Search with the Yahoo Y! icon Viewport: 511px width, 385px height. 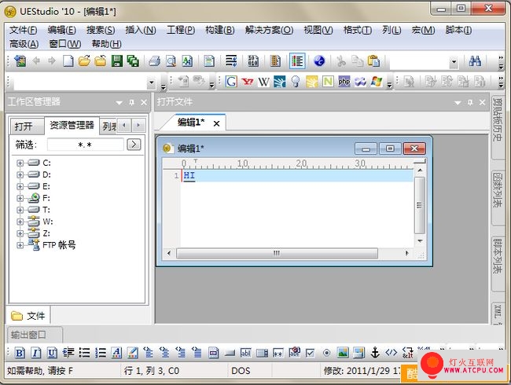(248, 81)
